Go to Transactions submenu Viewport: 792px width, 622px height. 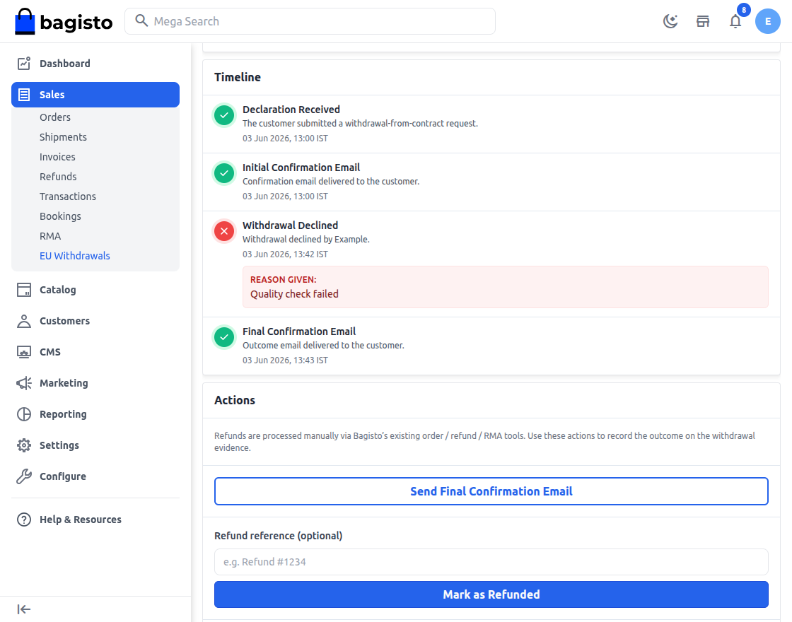coord(68,196)
